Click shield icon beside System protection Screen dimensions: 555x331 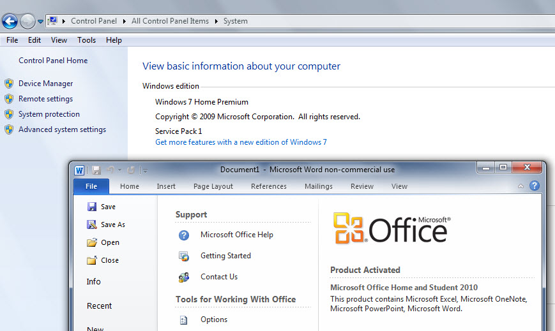9,114
